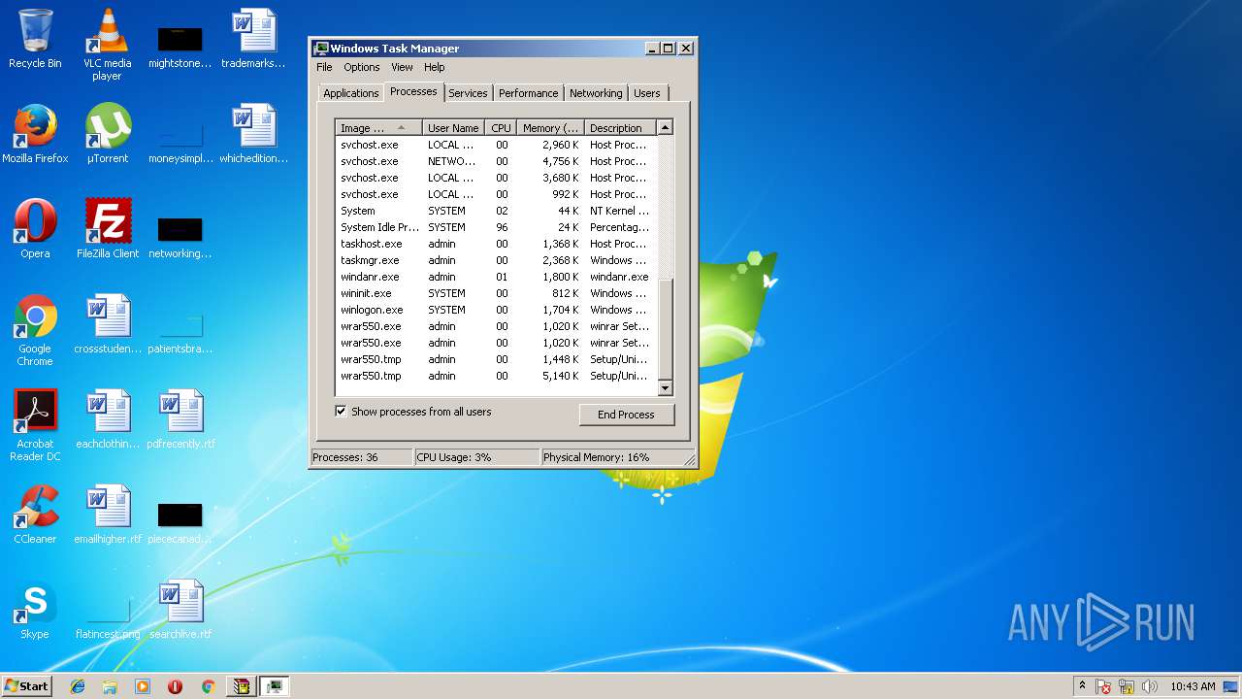Open Windows Explorer folder taskbar icon
The width and height of the screenshot is (1242, 699).
tap(110, 686)
